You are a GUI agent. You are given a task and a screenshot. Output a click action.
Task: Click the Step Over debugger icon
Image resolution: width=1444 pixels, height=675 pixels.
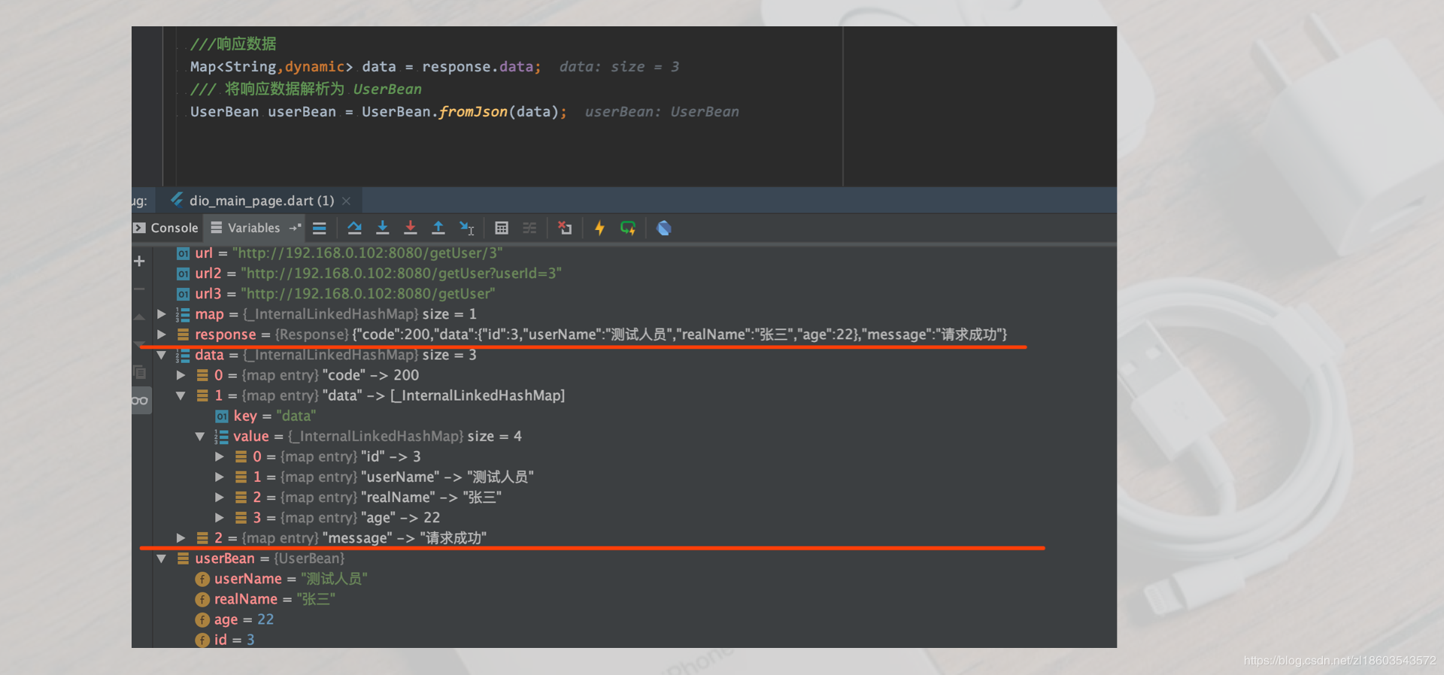354,228
